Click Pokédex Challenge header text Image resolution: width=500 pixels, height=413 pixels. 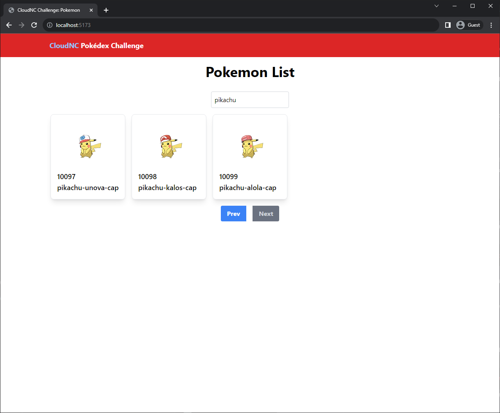[x=112, y=46]
